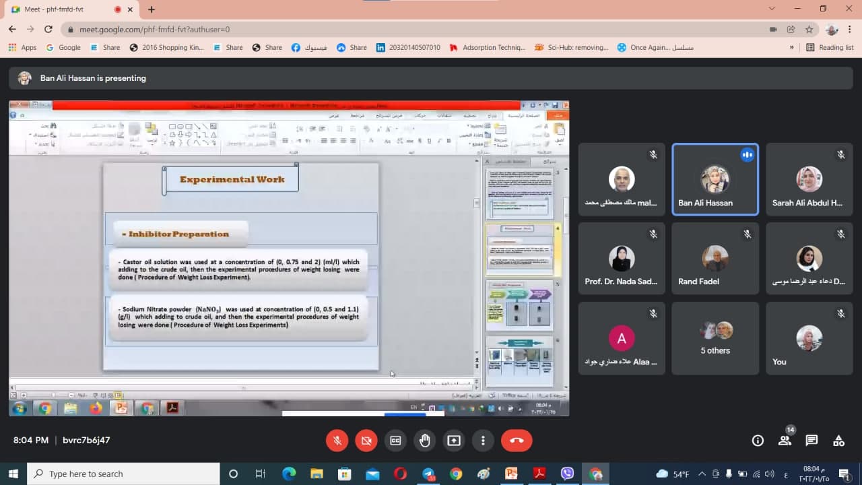This screenshot has height=485, width=862.
Task: Open Cortana circle icon on taskbar
Action: point(233,474)
